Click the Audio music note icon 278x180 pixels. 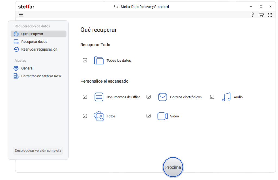pyautogui.click(x=226, y=97)
